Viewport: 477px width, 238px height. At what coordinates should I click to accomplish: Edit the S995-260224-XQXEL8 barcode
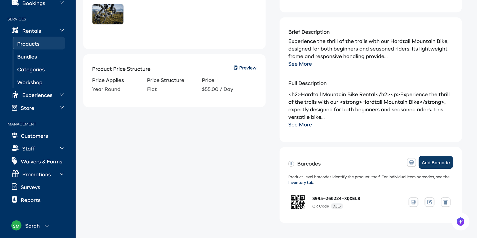pyautogui.click(x=429, y=202)
